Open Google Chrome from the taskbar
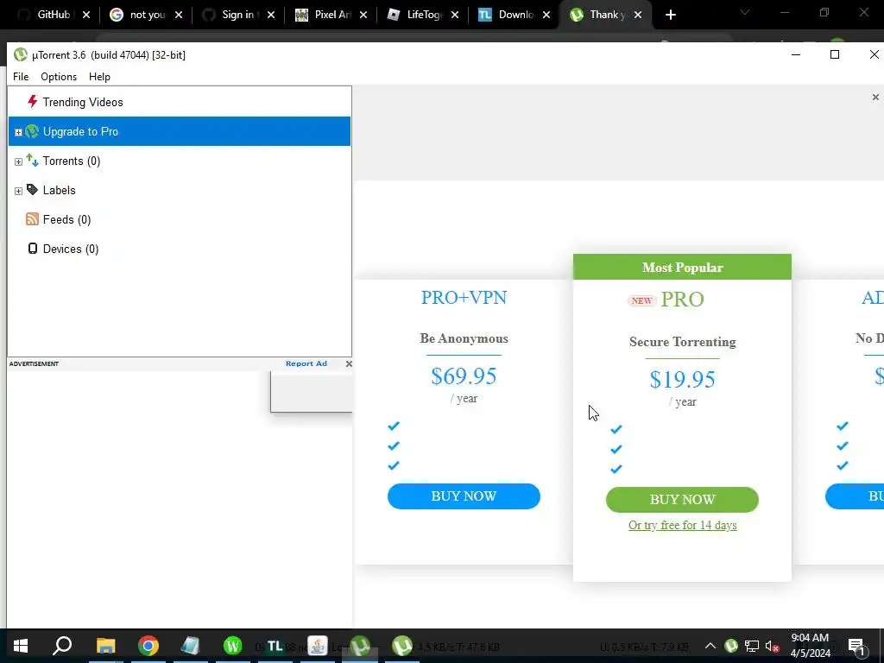 148,646
